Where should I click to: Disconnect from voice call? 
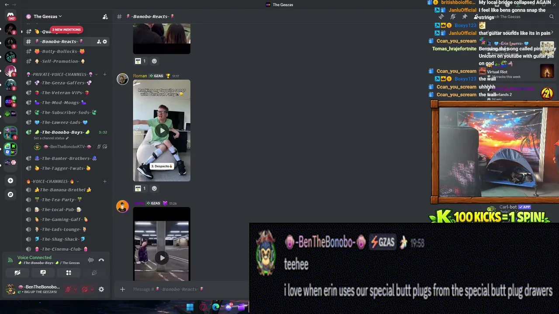pos(101,260)
